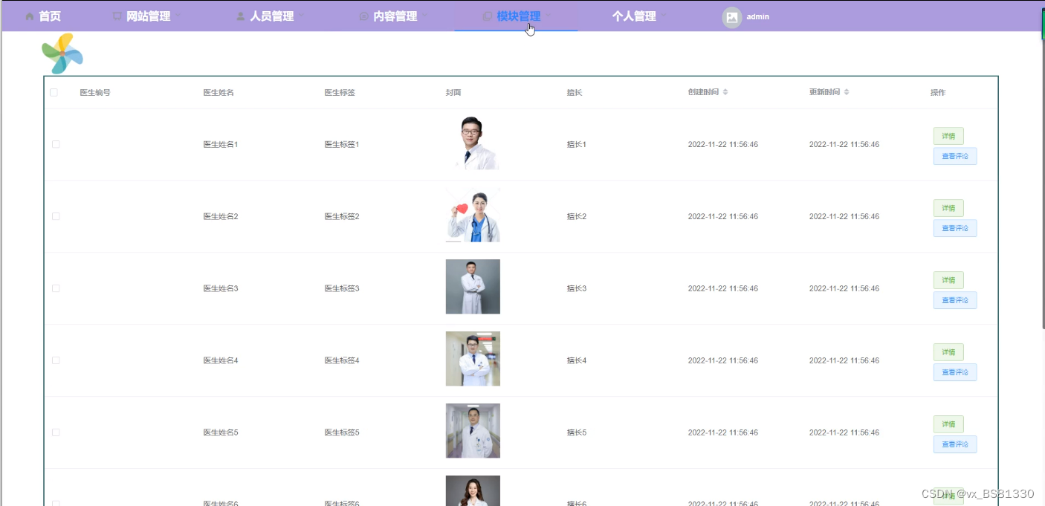1045x506 pixels.
Task: Click the 擅长1 specialty cell
Action: coord(577,144)
